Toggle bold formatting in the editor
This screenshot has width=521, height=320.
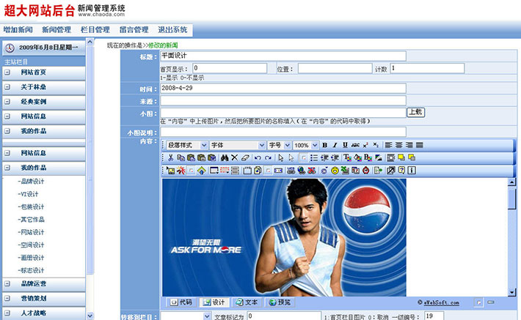(x=324, y=145)
